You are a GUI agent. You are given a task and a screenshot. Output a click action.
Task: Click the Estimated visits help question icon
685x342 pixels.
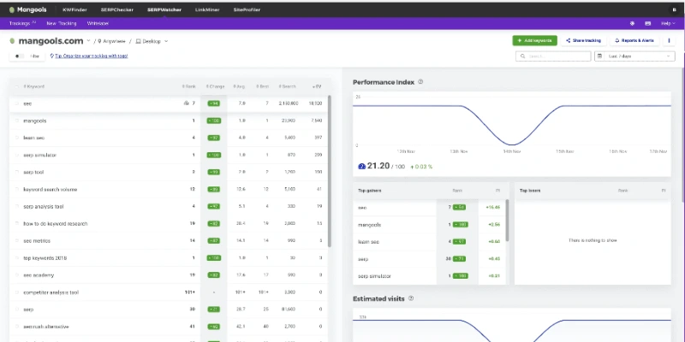click(x=411, y=298)
